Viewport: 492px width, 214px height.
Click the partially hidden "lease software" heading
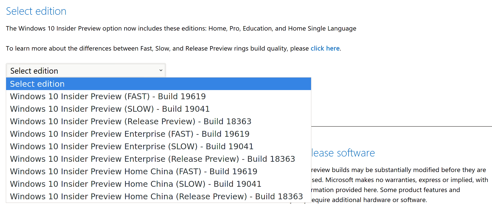pos(343,153)
